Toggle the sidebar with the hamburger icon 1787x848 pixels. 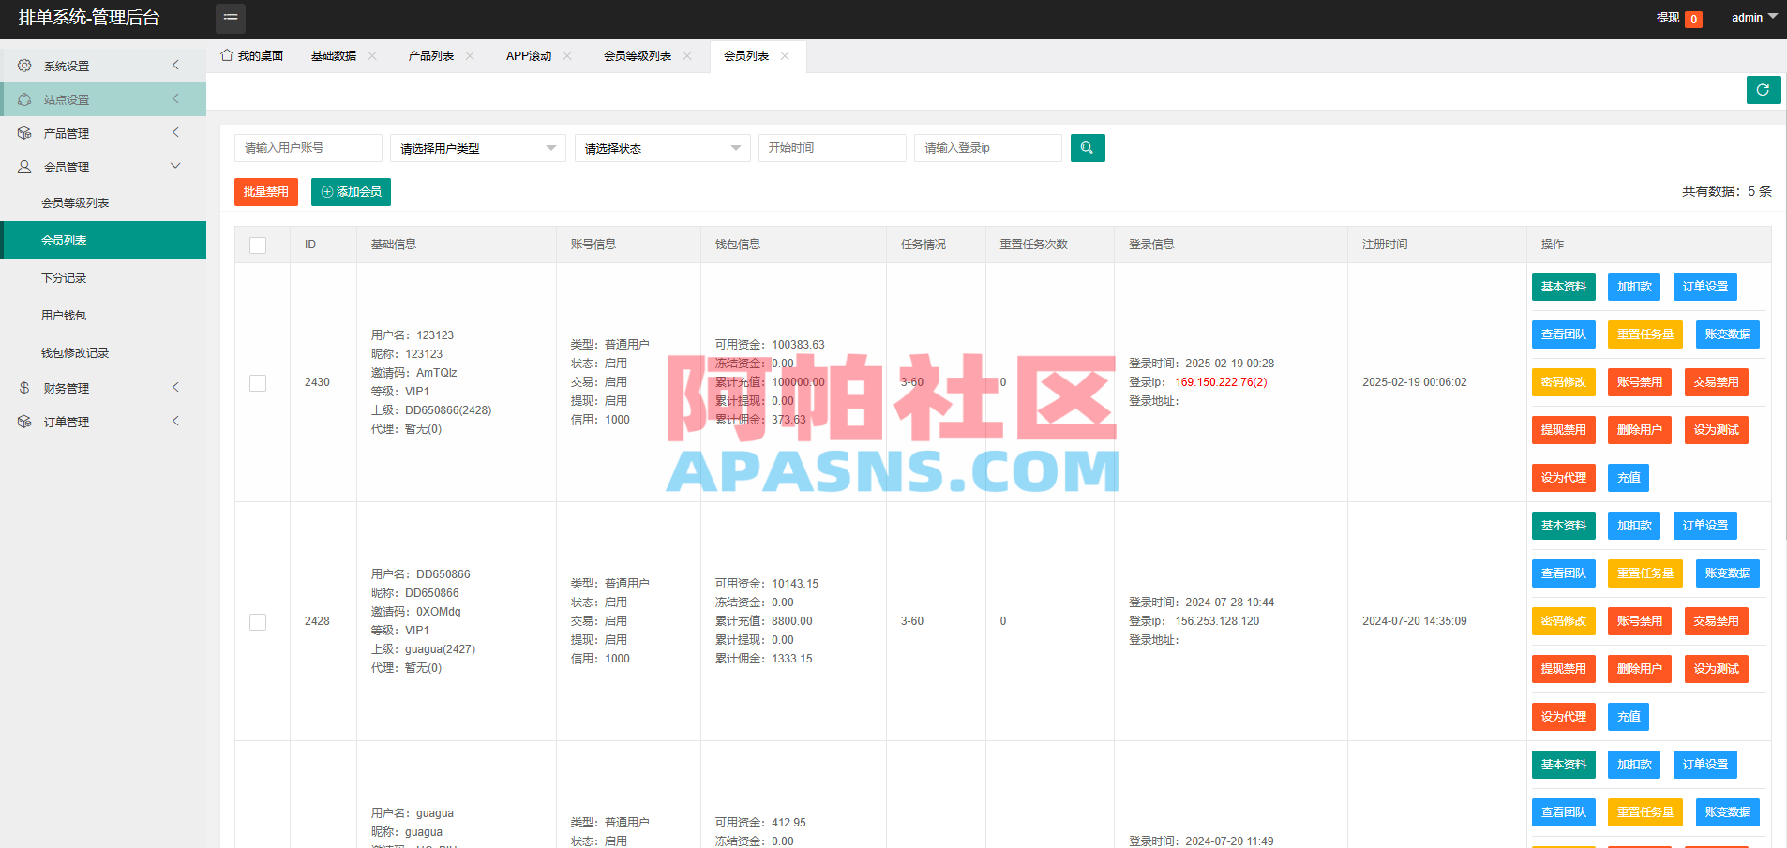pos(230,18)
